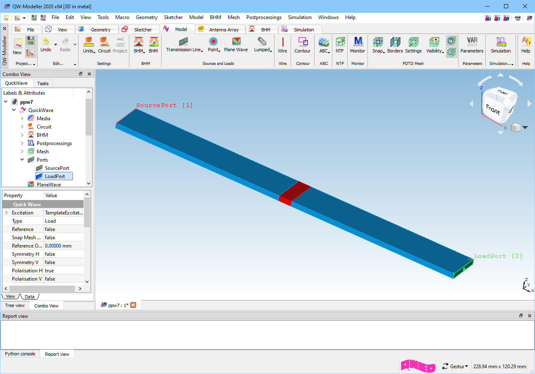Expand the Media tree node

click(22, 119)
